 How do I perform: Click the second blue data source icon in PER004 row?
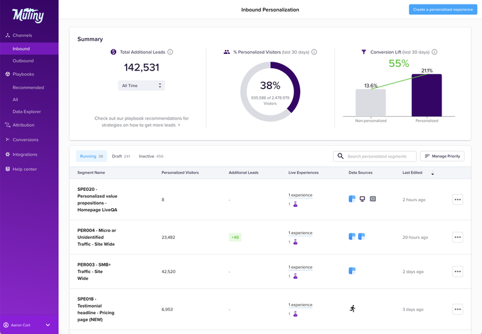(361, 236)
